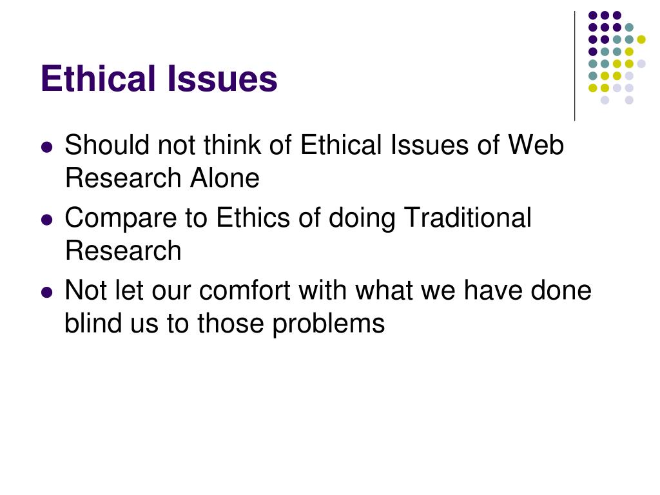
Task: Click the 'Not let our comfort' text line
Action: (328, 290)
